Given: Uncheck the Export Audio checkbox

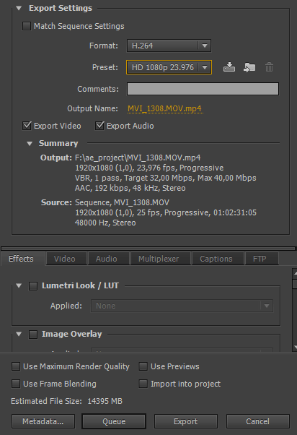Looking at the screenshot, I should pos(99,126).
